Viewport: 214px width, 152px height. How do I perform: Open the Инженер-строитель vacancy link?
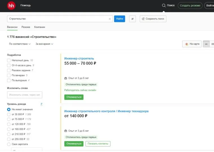pos(79,58)
